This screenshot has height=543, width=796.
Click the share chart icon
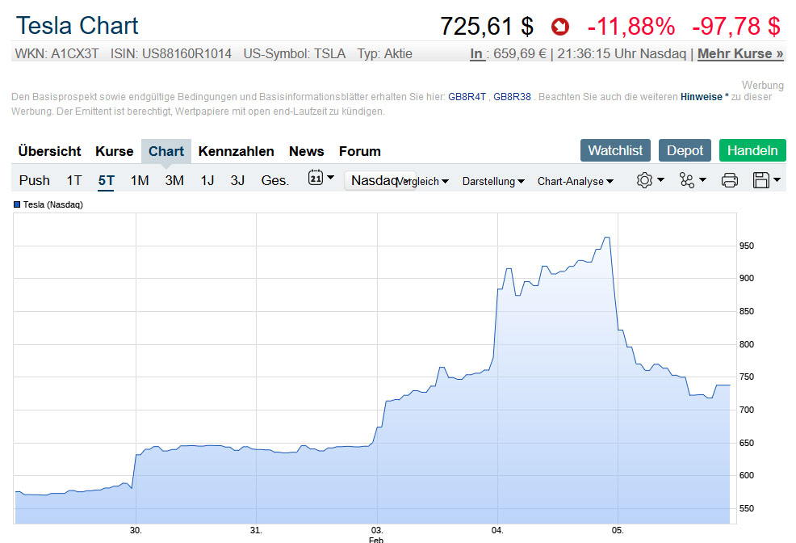coord(687,180)
